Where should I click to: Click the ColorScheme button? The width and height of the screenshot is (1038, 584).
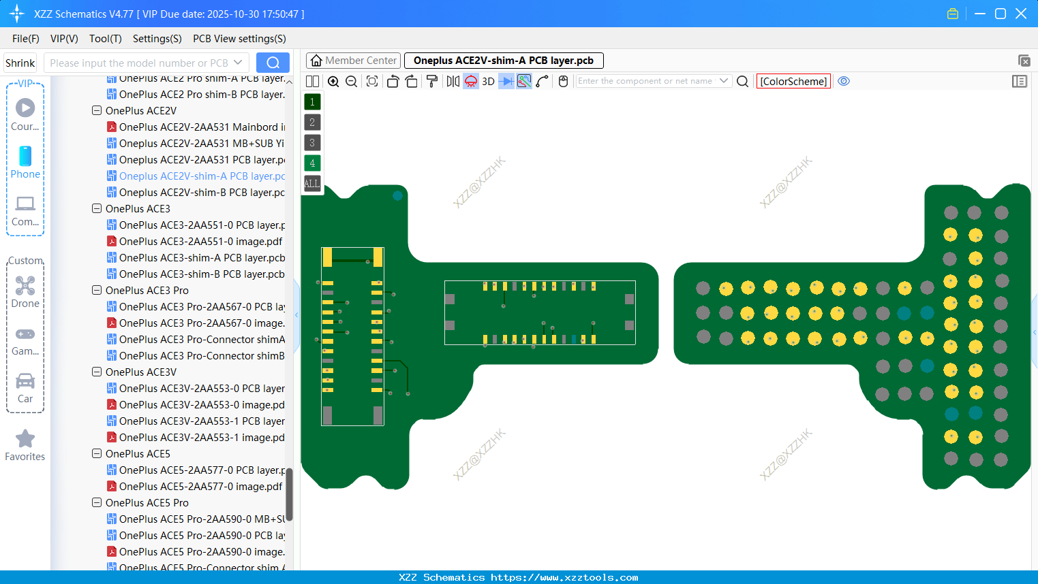click(793, 81)
